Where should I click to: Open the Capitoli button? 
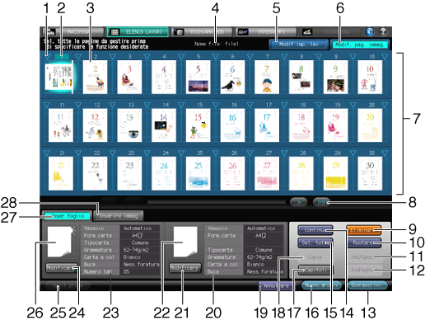click(x=315, y=270)
